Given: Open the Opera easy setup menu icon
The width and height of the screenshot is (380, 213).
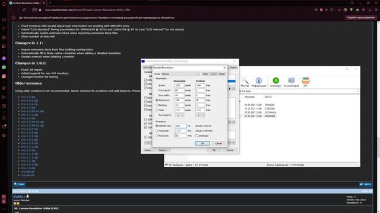Looking at the screenshot, I should pos(376,10).
